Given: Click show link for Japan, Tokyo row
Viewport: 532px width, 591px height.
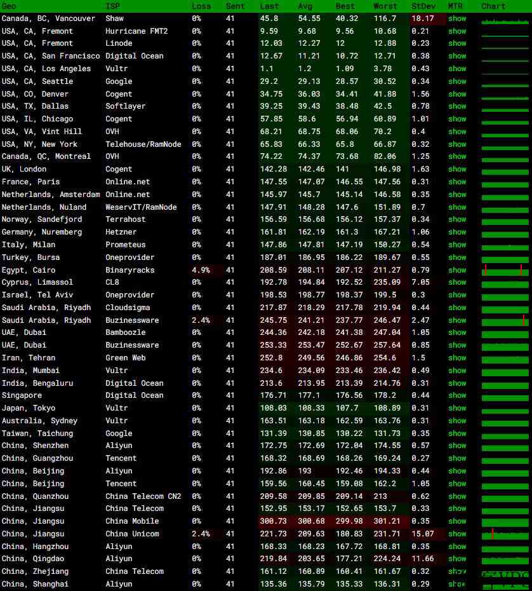Looking at the screenshot, I should pyautogui.click(x=457, y=408).
